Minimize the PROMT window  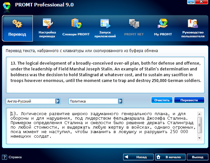pyautogui.click(x=191, y=2)
